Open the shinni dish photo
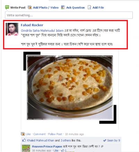The width and height of the screenshot is (139, 152). click(x=70, y=88)
